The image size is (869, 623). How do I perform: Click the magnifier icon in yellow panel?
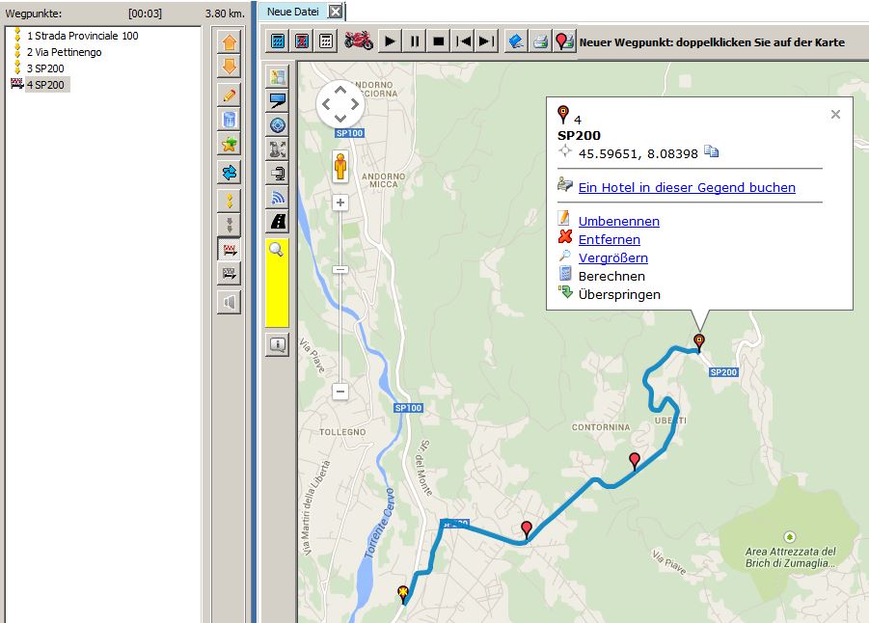point(277,250)
